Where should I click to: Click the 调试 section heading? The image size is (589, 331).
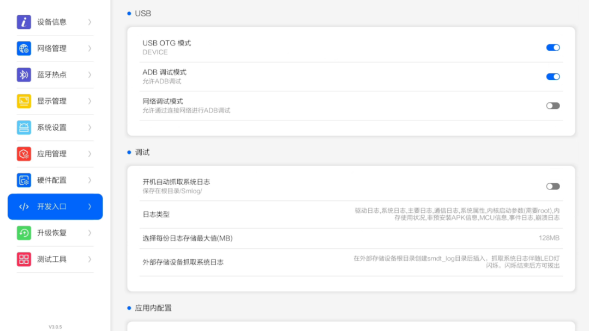[x=142, y=152]
